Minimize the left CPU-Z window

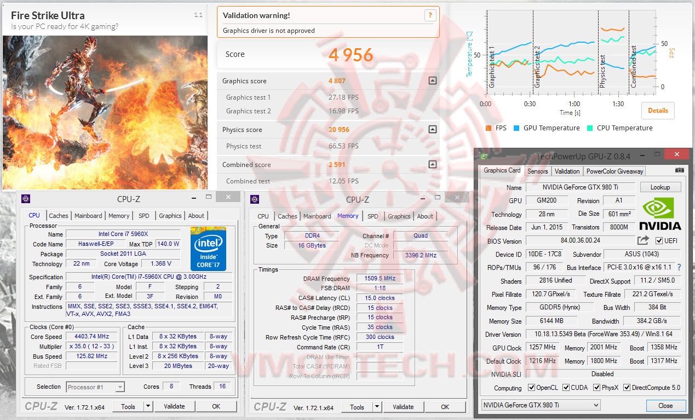193,197
